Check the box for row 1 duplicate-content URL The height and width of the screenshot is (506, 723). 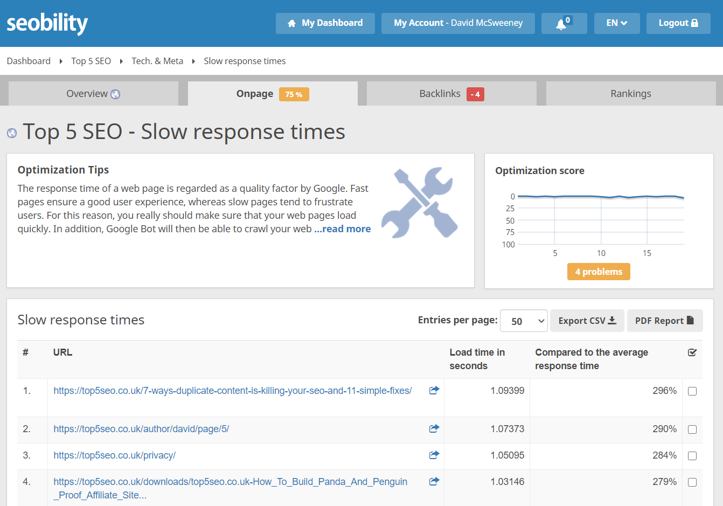[692, 391]
